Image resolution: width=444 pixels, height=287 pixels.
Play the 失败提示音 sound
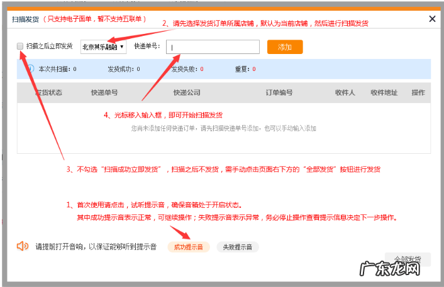pyautogui.click(x=238, y=247)
